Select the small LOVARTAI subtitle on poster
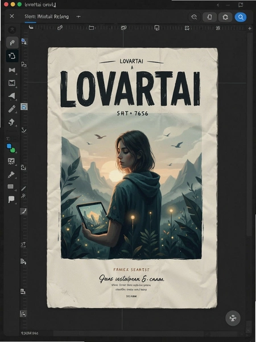Image resolution: width=256 pixels, height=342 pixels. (131, 62)
